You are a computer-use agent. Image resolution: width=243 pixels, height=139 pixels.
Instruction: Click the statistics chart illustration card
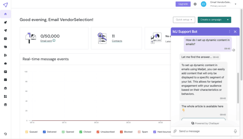pos(156,38)
